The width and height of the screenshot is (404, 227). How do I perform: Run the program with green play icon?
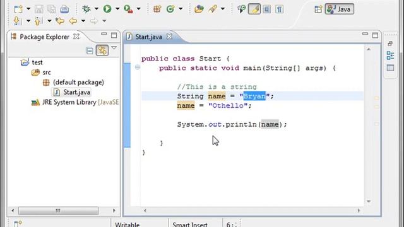pyautogui.click(x=107, y=9)
